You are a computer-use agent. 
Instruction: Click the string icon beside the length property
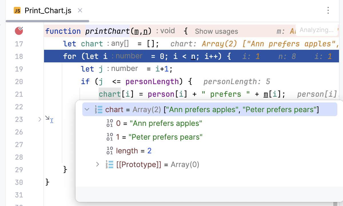click(x=109, y=150)
